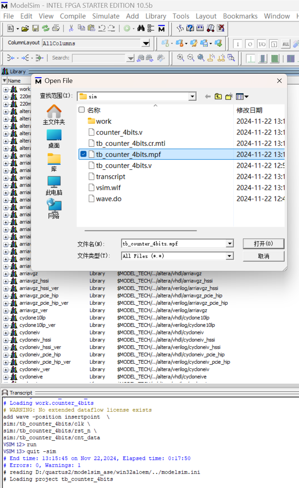Click the Collapse All tree icon
The width and height of the screenshot is (299, 488).
point(151,28)
